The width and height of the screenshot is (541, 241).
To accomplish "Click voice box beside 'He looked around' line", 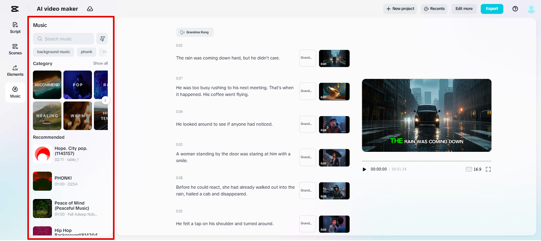I will 308,124.
